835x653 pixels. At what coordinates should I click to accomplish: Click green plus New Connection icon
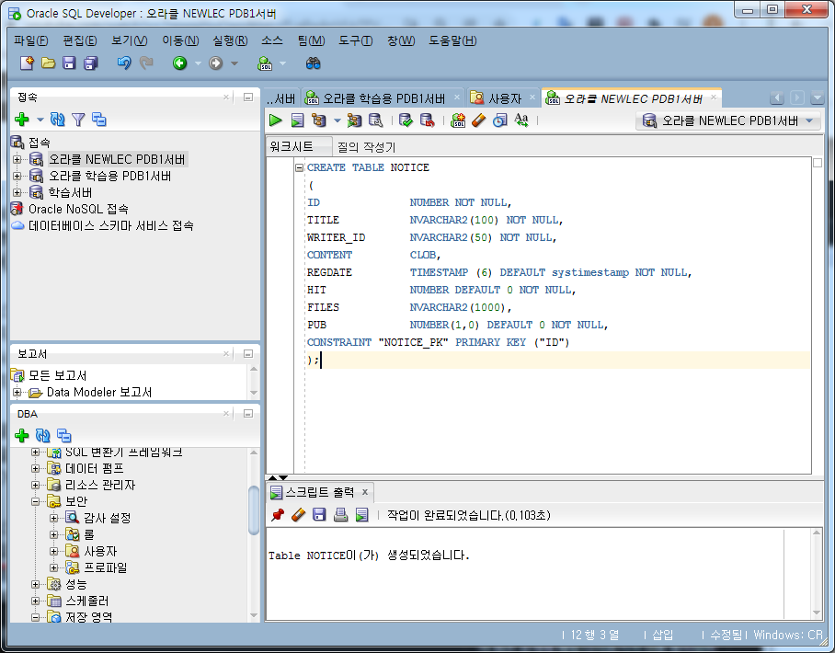tap(22, 120)
